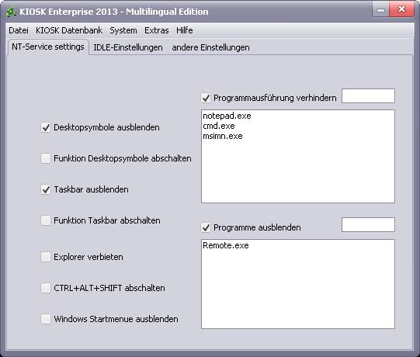Uncheck Desktopsymbole ausblenden
Screen dimensions: 420x357
[x=46, y=127]
